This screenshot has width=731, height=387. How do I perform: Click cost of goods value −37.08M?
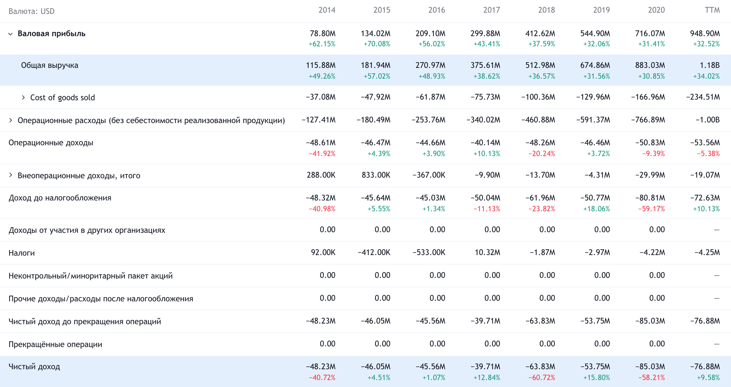(x=321, y=97)
